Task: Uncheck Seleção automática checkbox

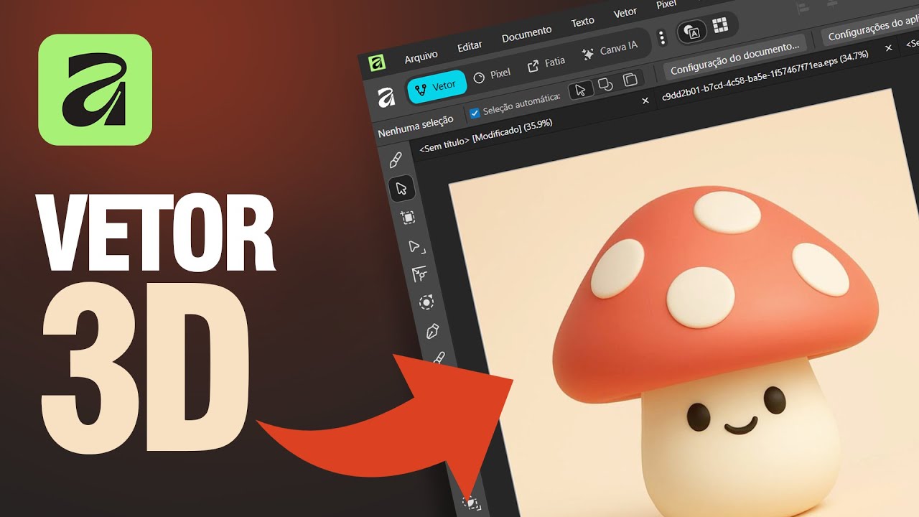Action: [x=475, y=113]
